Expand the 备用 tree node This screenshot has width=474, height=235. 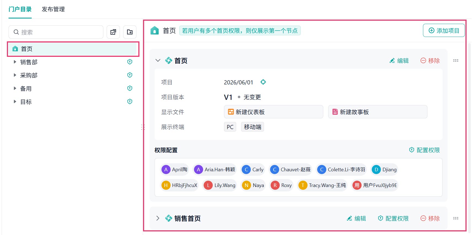[15, 88]
